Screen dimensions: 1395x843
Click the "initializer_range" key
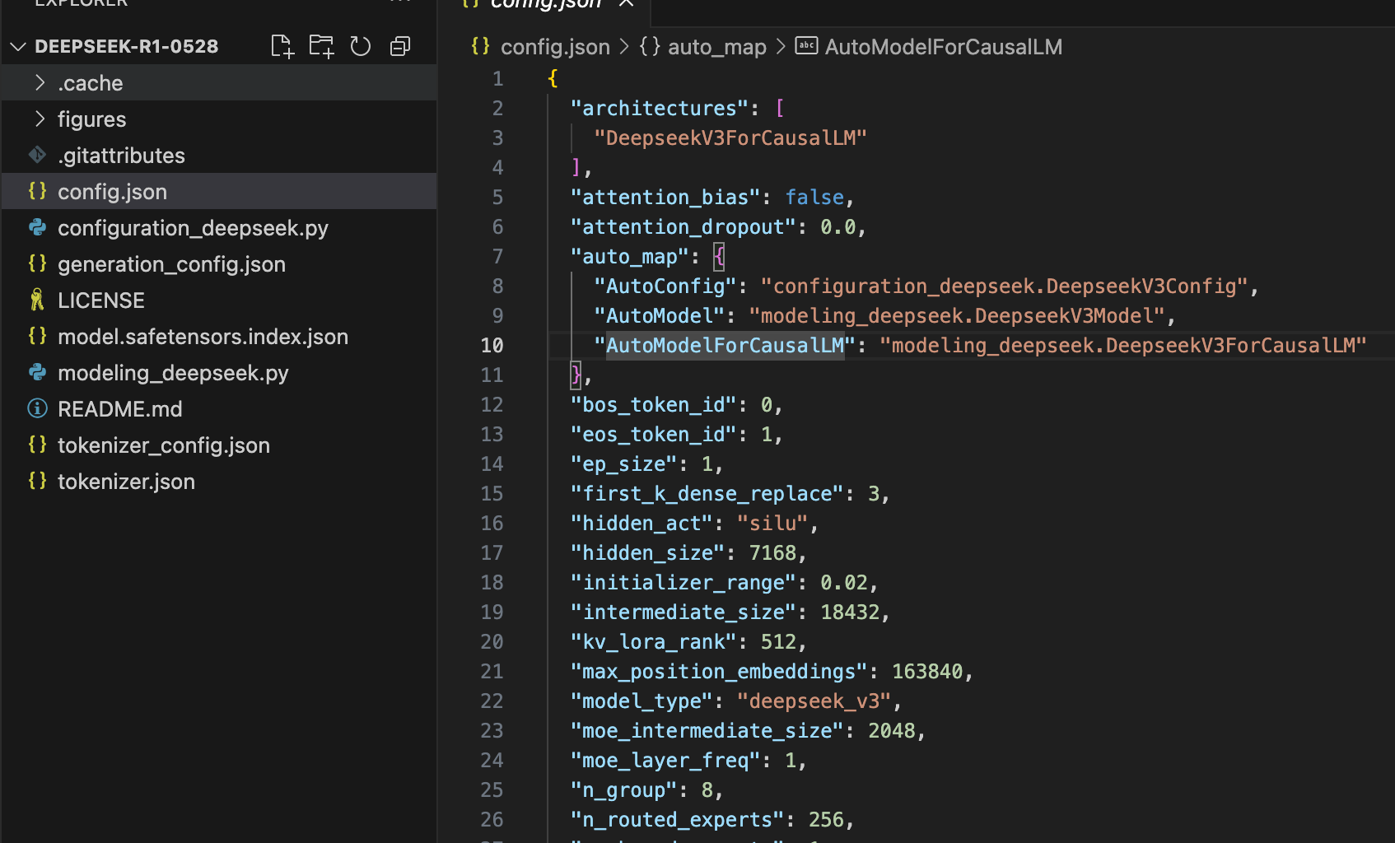pyautogui.click(x=684, y=583)
